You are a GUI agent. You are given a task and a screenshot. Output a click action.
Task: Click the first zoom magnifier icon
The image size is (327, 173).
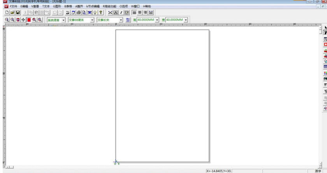7,20
